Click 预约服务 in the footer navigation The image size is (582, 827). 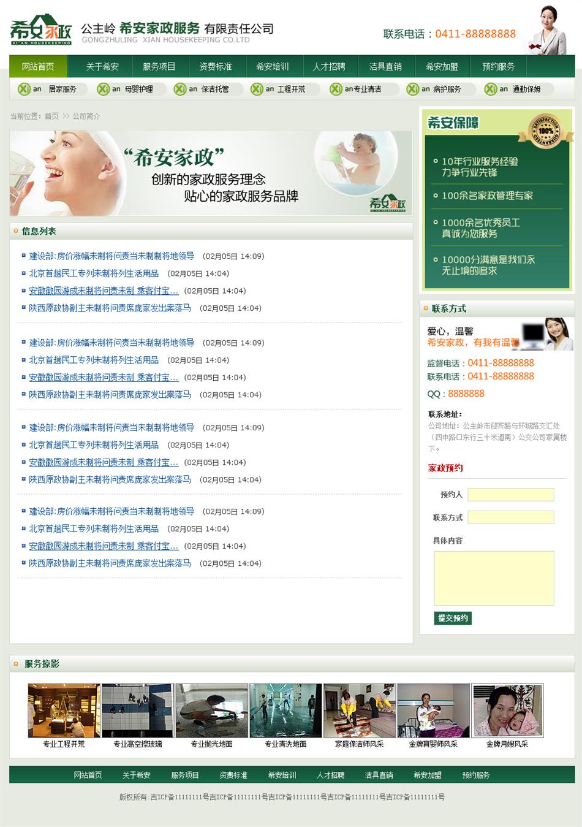pos(476,775)
